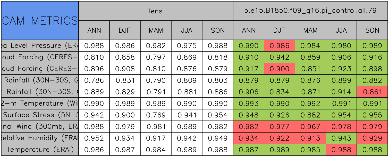Select the lens column group header
Viewport: 389px width, 157px height.
point(156,11)
